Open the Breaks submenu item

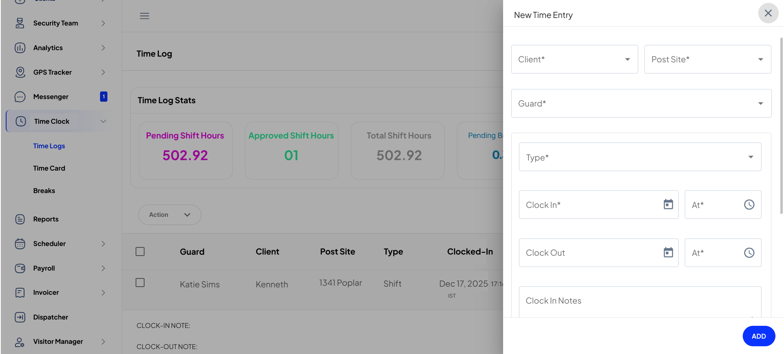[x=44, y=191]
